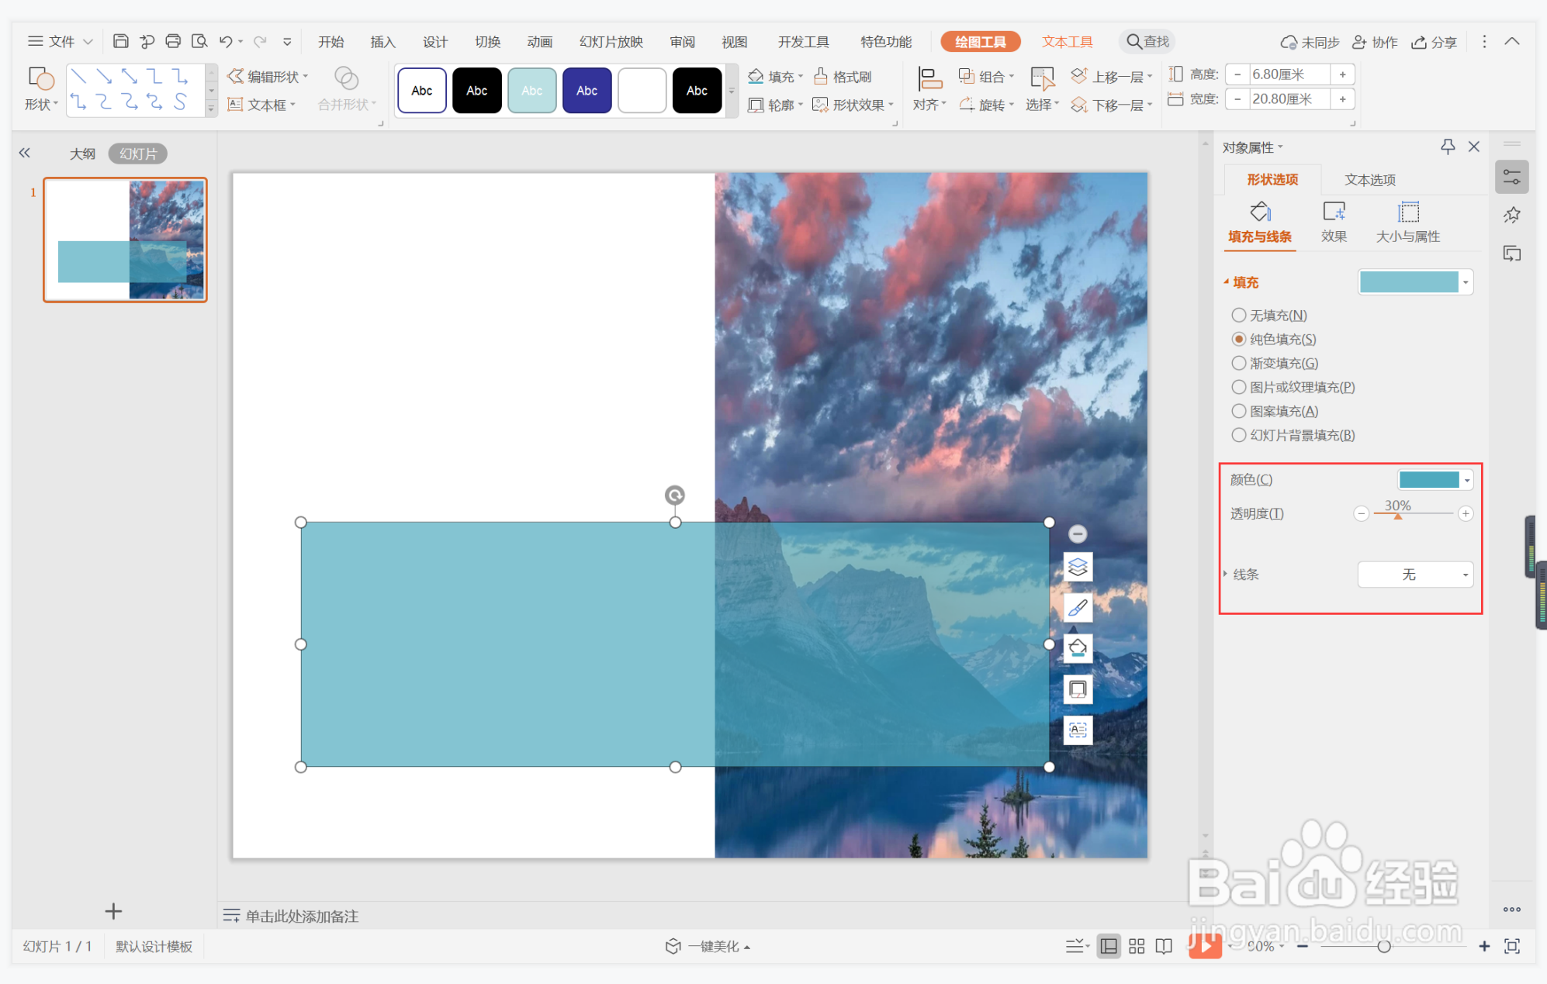Click the layers icon beside selected shape

pyautogui.click(x=1078, y=567)
